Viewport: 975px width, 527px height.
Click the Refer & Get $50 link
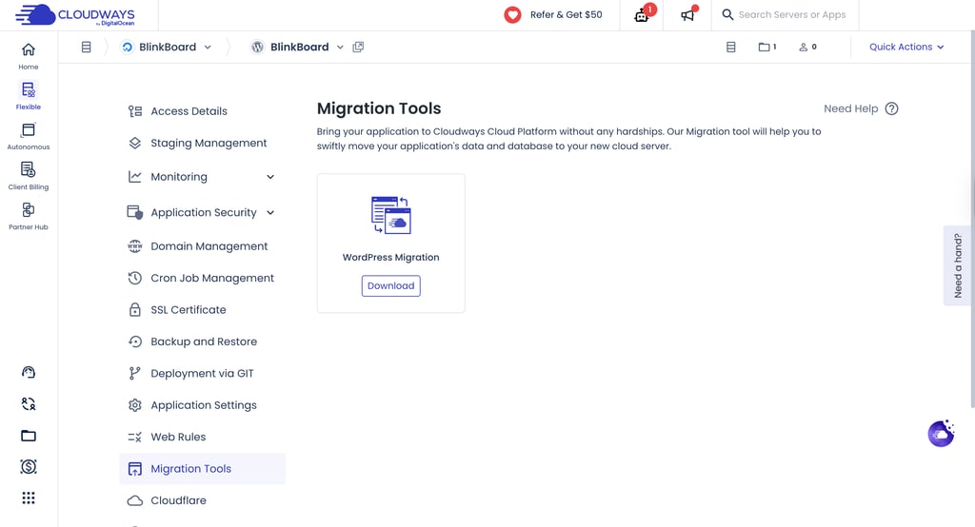553,15
